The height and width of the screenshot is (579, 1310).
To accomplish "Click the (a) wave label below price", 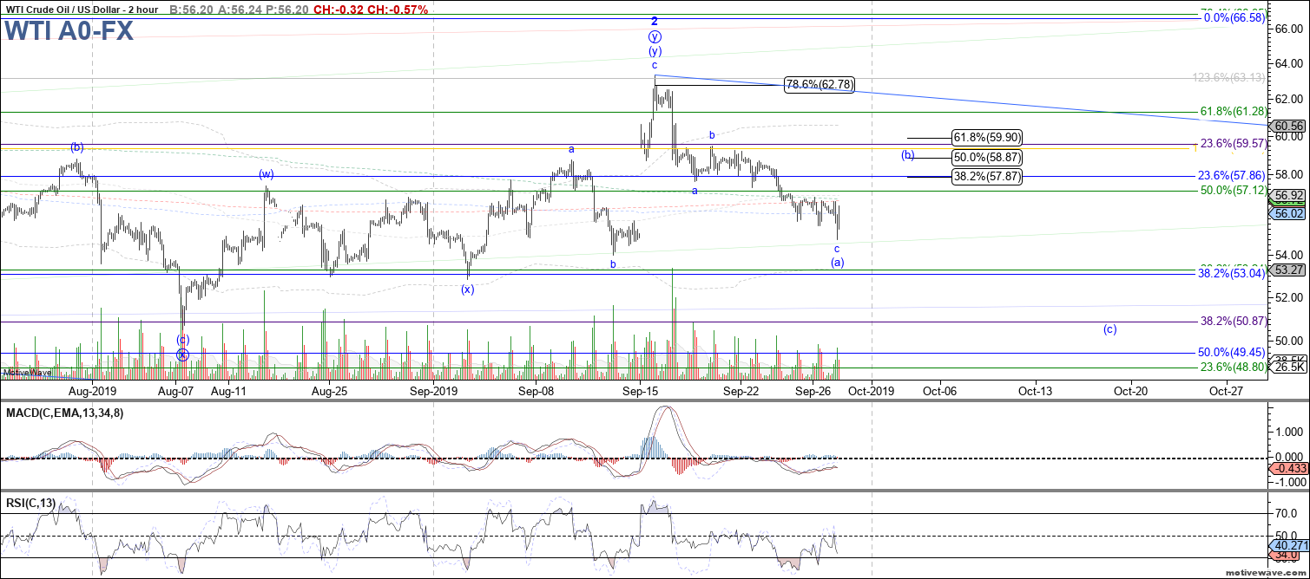I will (837, 262).
